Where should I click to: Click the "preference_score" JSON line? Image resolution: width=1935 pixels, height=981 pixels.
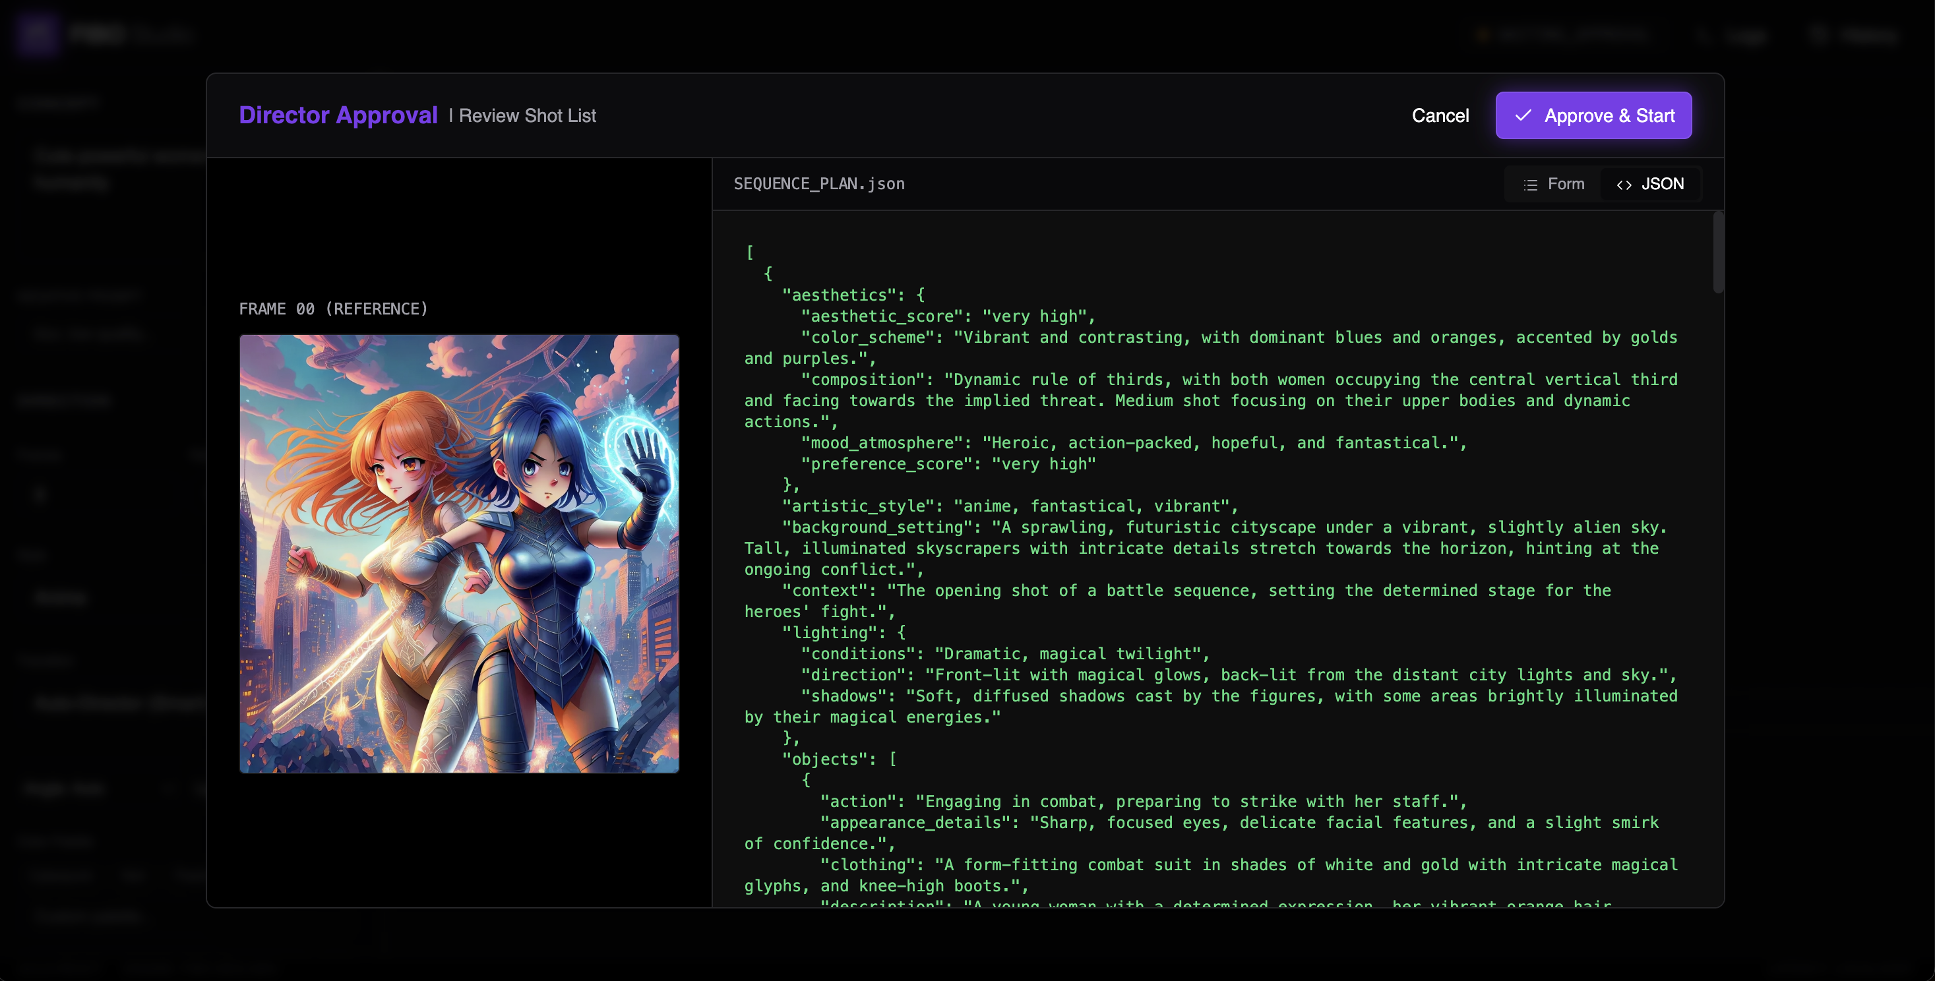[948, 464]
